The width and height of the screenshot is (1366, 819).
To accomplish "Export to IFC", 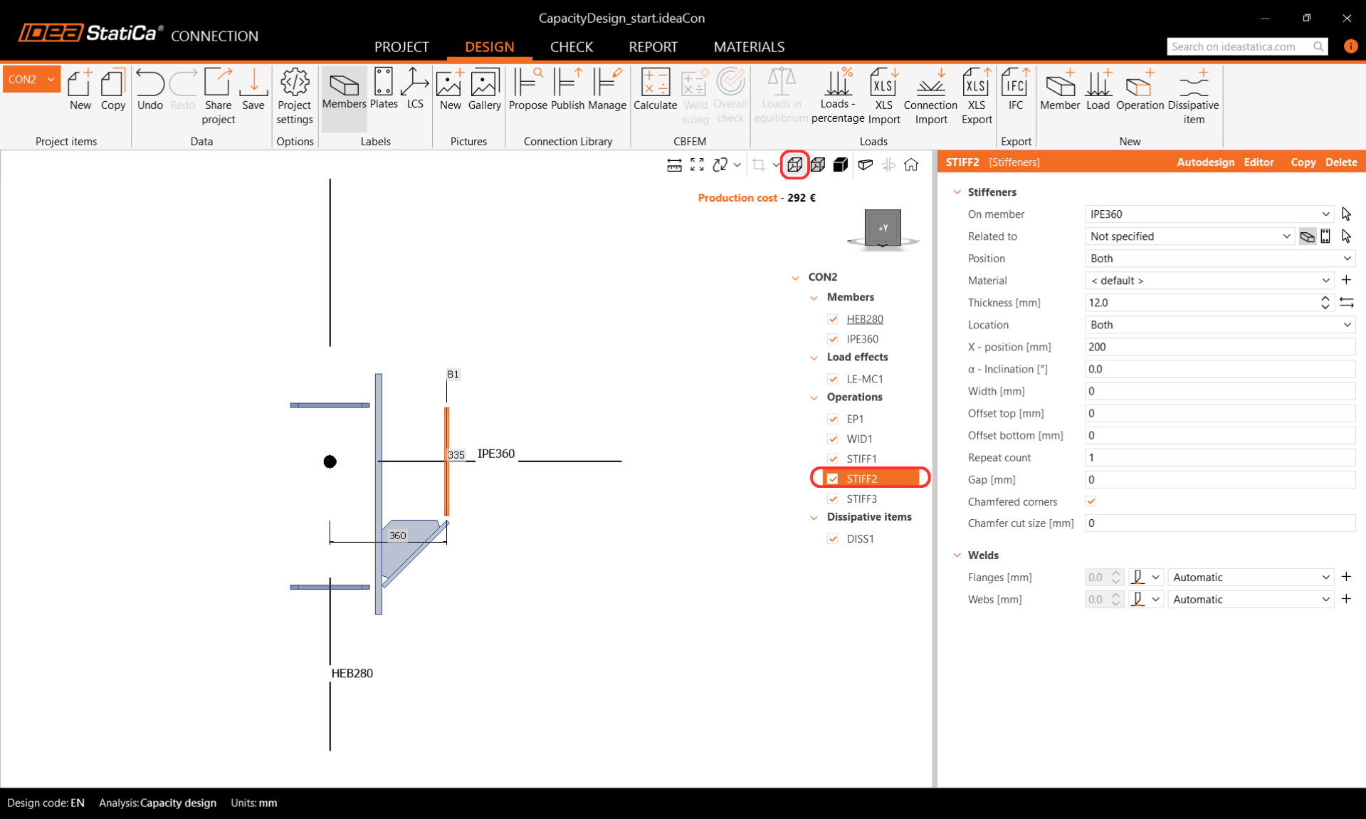I will pos(1015,90).
